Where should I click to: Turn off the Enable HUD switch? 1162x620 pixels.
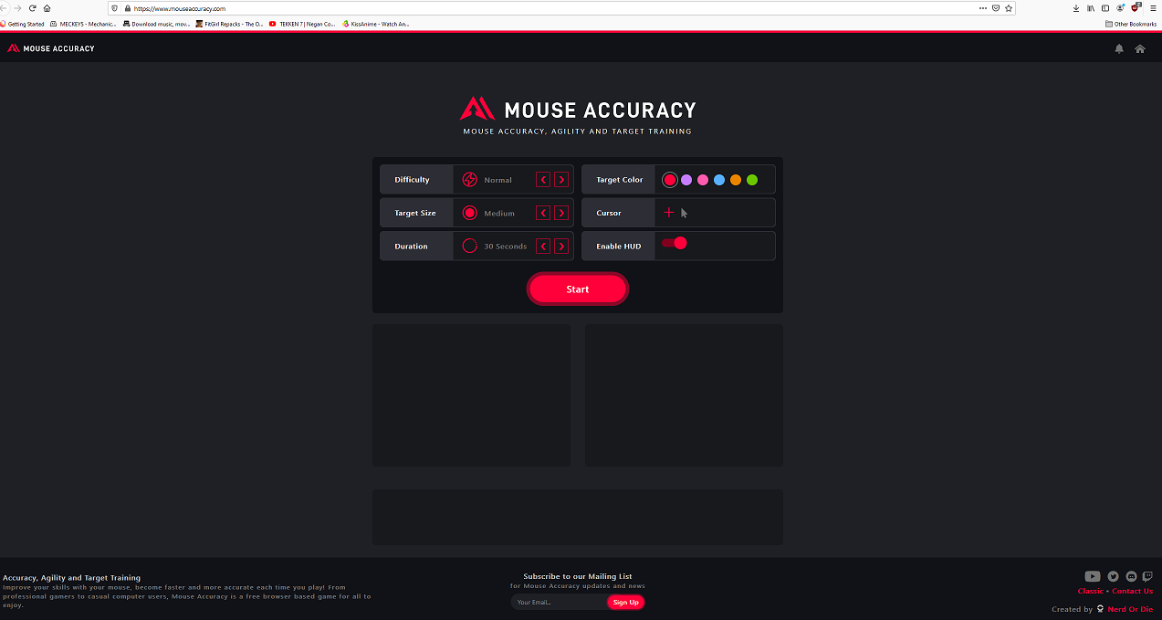675,243
